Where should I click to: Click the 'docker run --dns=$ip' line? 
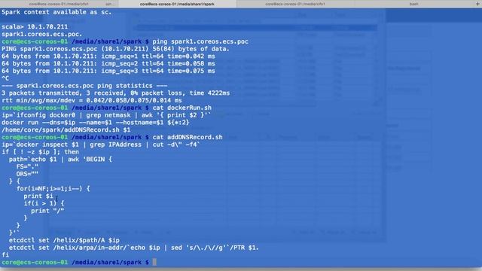tap(96, 123)
